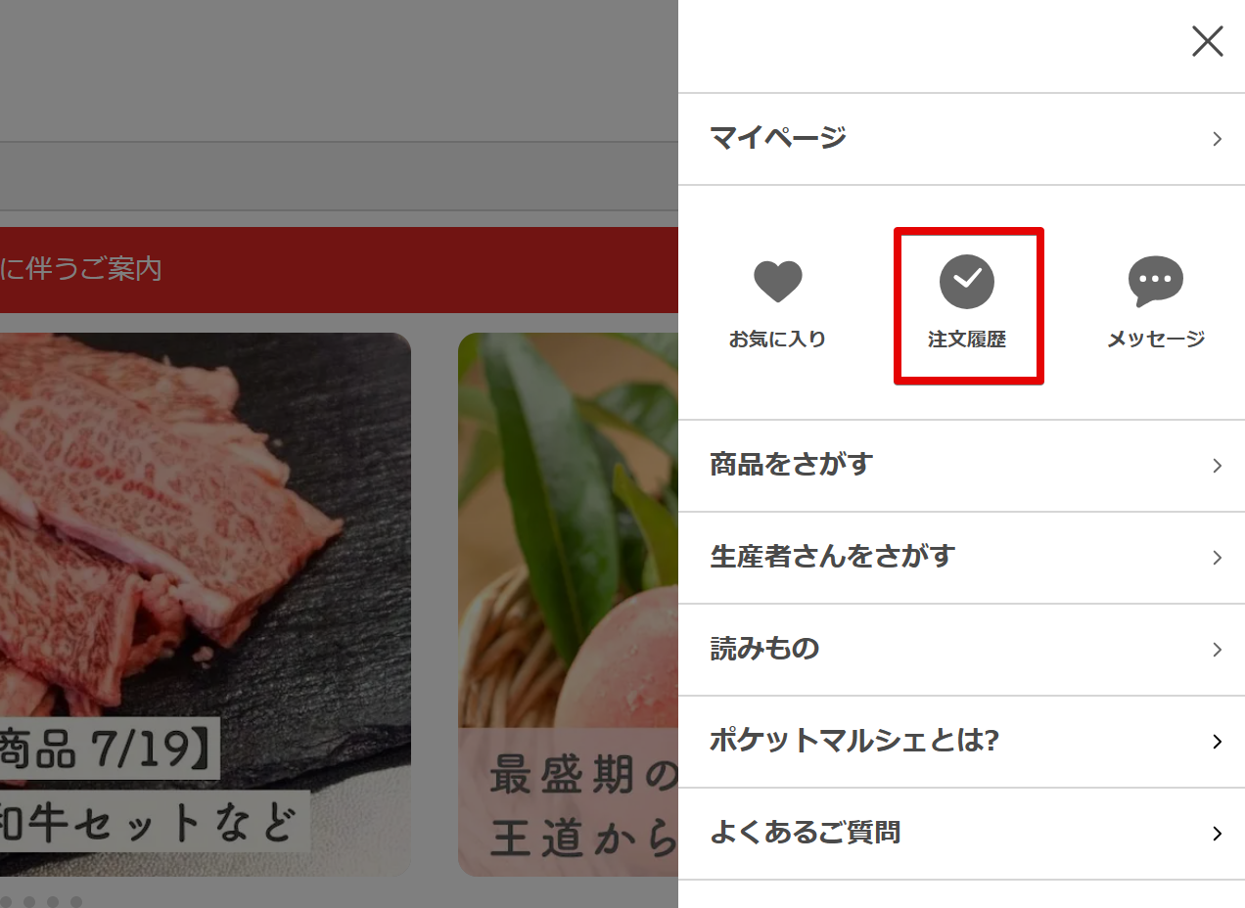
Task: Open favorites via the heart icon
Action: pos(777,282)
